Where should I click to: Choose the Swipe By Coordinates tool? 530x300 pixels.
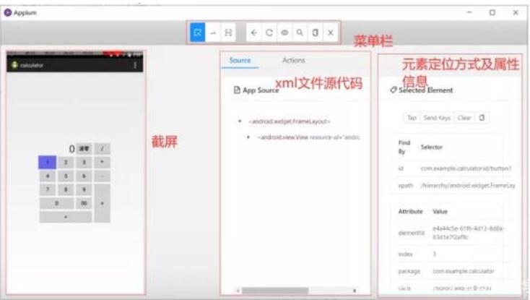213,33
